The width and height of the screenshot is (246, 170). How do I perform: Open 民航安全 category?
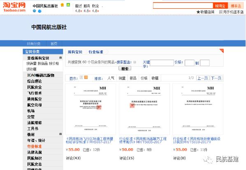35,87
